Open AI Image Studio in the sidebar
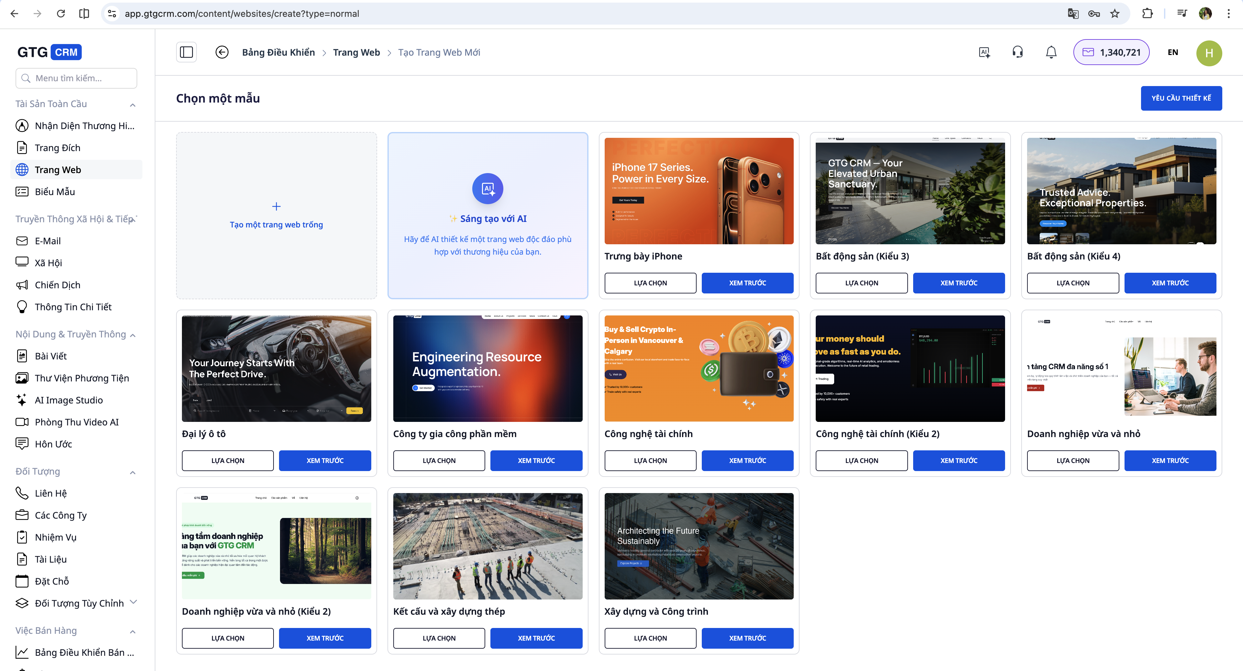This screenshot has height=671, width=1243. tap(69, 400)
